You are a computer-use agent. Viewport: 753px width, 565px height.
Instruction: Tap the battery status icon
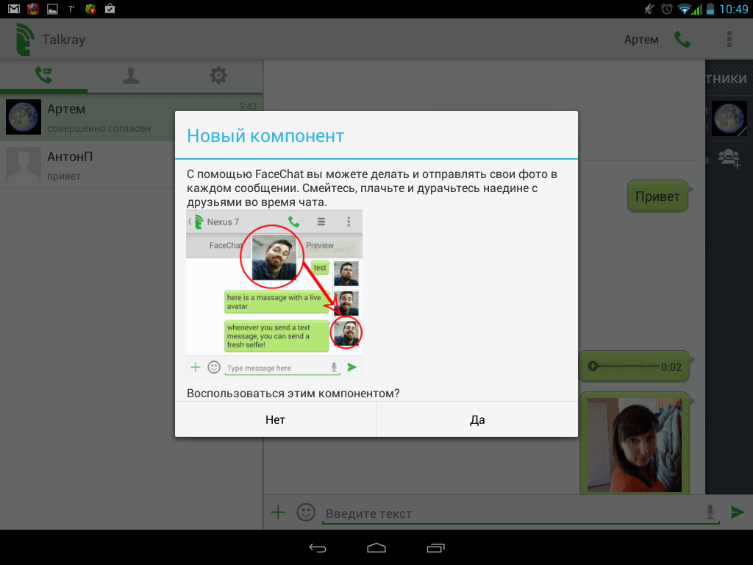pyautogui.click(x=710, y=9)
